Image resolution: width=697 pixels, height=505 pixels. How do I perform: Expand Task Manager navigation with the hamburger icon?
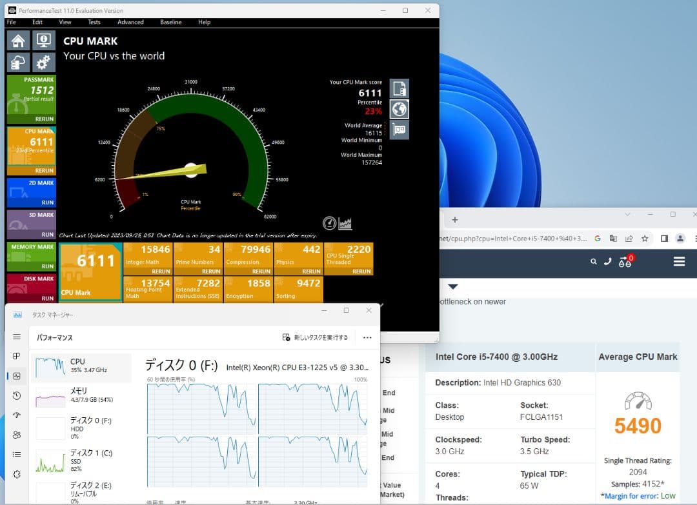click(x=17, y=336)
